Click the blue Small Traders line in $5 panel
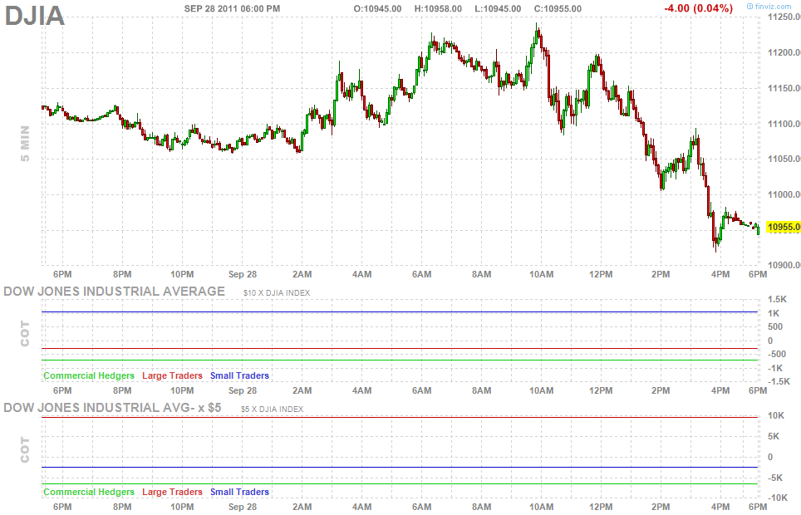Screen dimensions: 801x515 [x=400, y=467]
